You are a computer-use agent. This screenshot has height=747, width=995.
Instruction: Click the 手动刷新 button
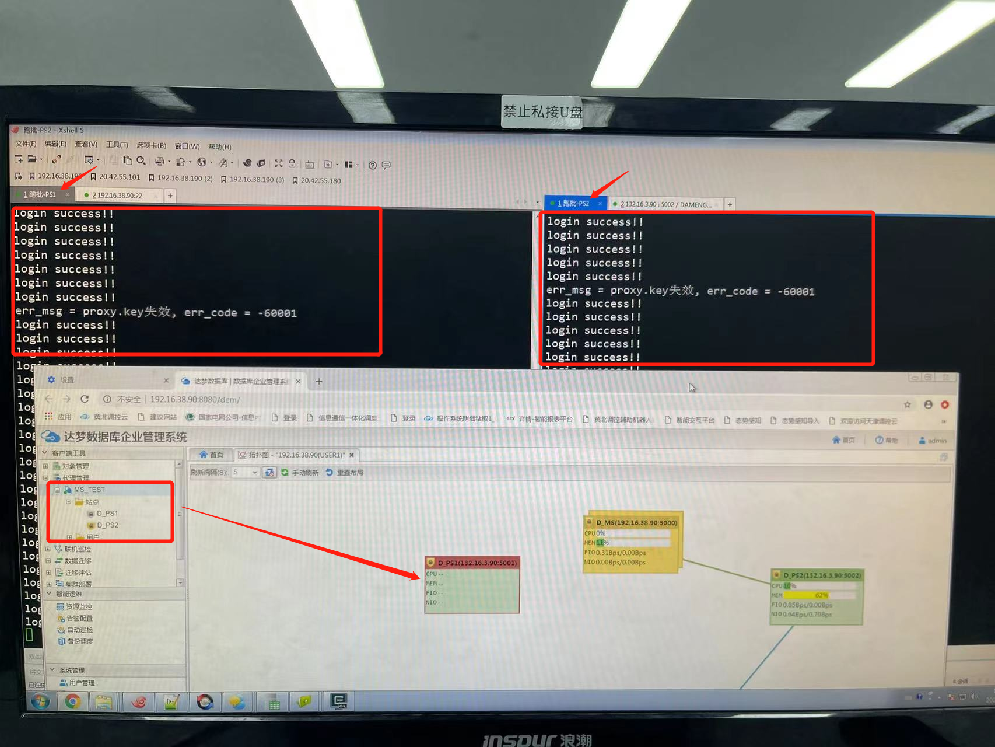tap(300, 472)
